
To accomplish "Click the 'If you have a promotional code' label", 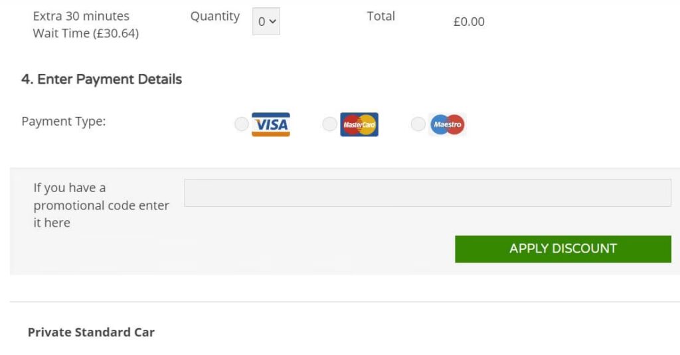I will click(x=101, y=205).
